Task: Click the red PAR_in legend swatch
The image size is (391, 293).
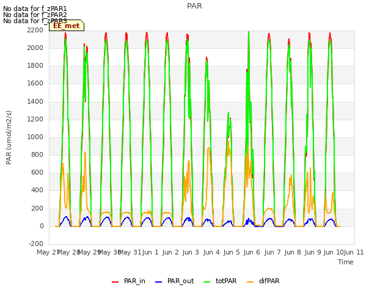Action: click(x=115, y=282)
